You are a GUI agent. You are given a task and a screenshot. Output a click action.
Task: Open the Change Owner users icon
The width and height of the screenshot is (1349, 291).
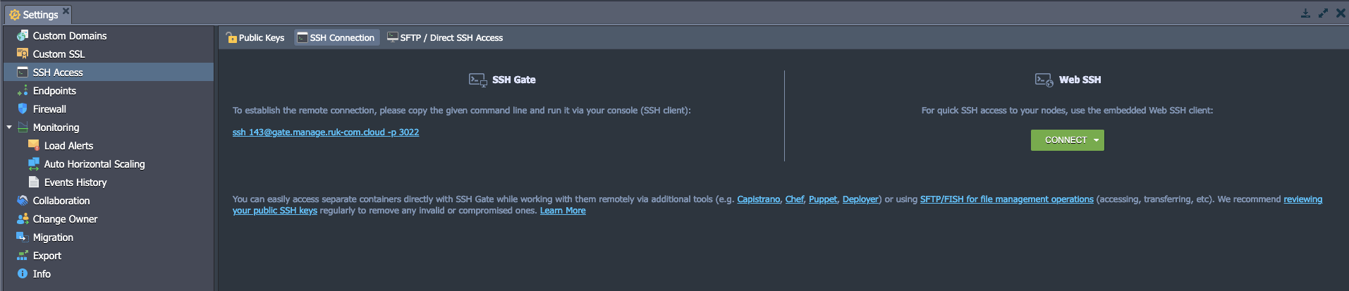click(23, 218)
